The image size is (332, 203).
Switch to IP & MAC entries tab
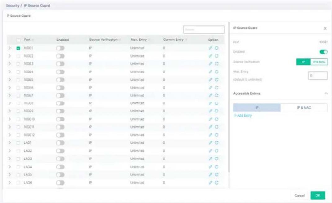click(x=304, y=108)
